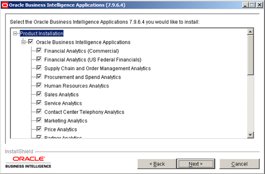Uncheck Price Analytics checkbox

point(39,129)
